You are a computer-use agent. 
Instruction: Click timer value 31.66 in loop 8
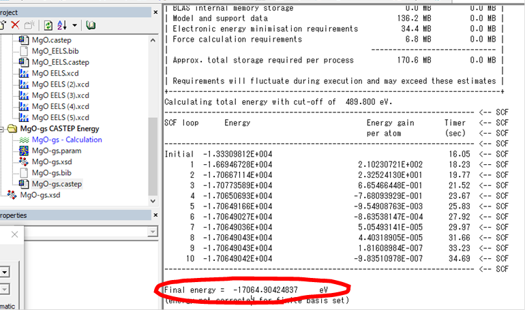tap(460, 238)
